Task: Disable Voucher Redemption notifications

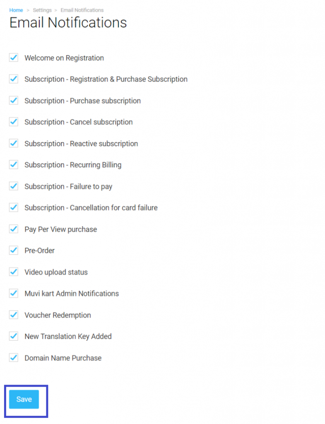Action: coord(14,315)
